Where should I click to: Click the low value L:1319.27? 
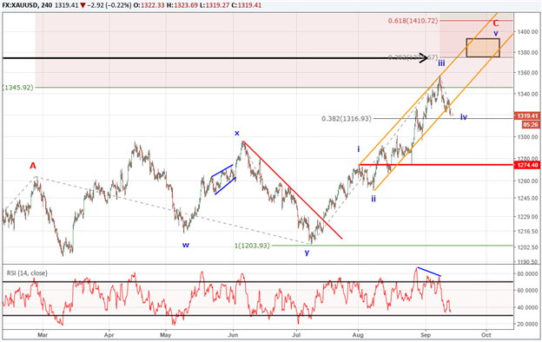215,5
